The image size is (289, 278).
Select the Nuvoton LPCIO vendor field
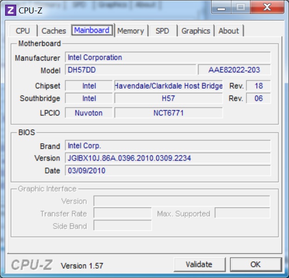89,113
